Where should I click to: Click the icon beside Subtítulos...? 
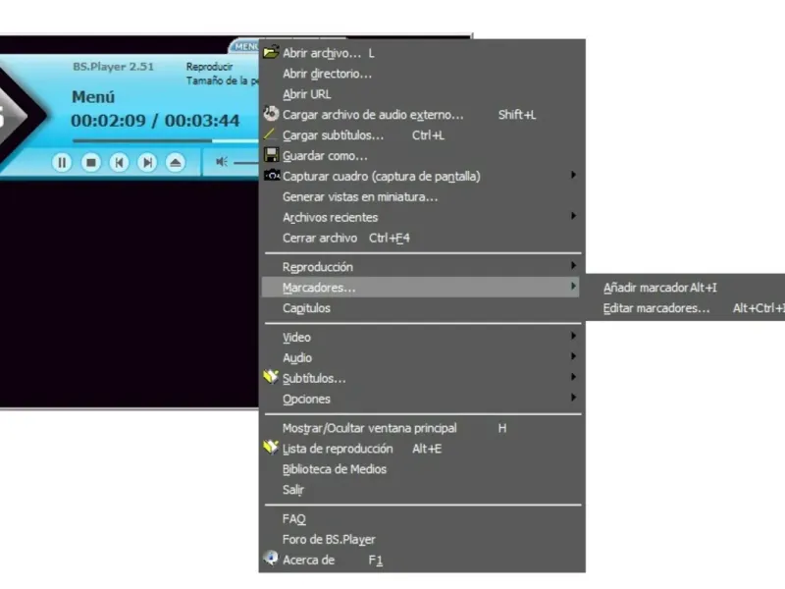click(271, 377)
